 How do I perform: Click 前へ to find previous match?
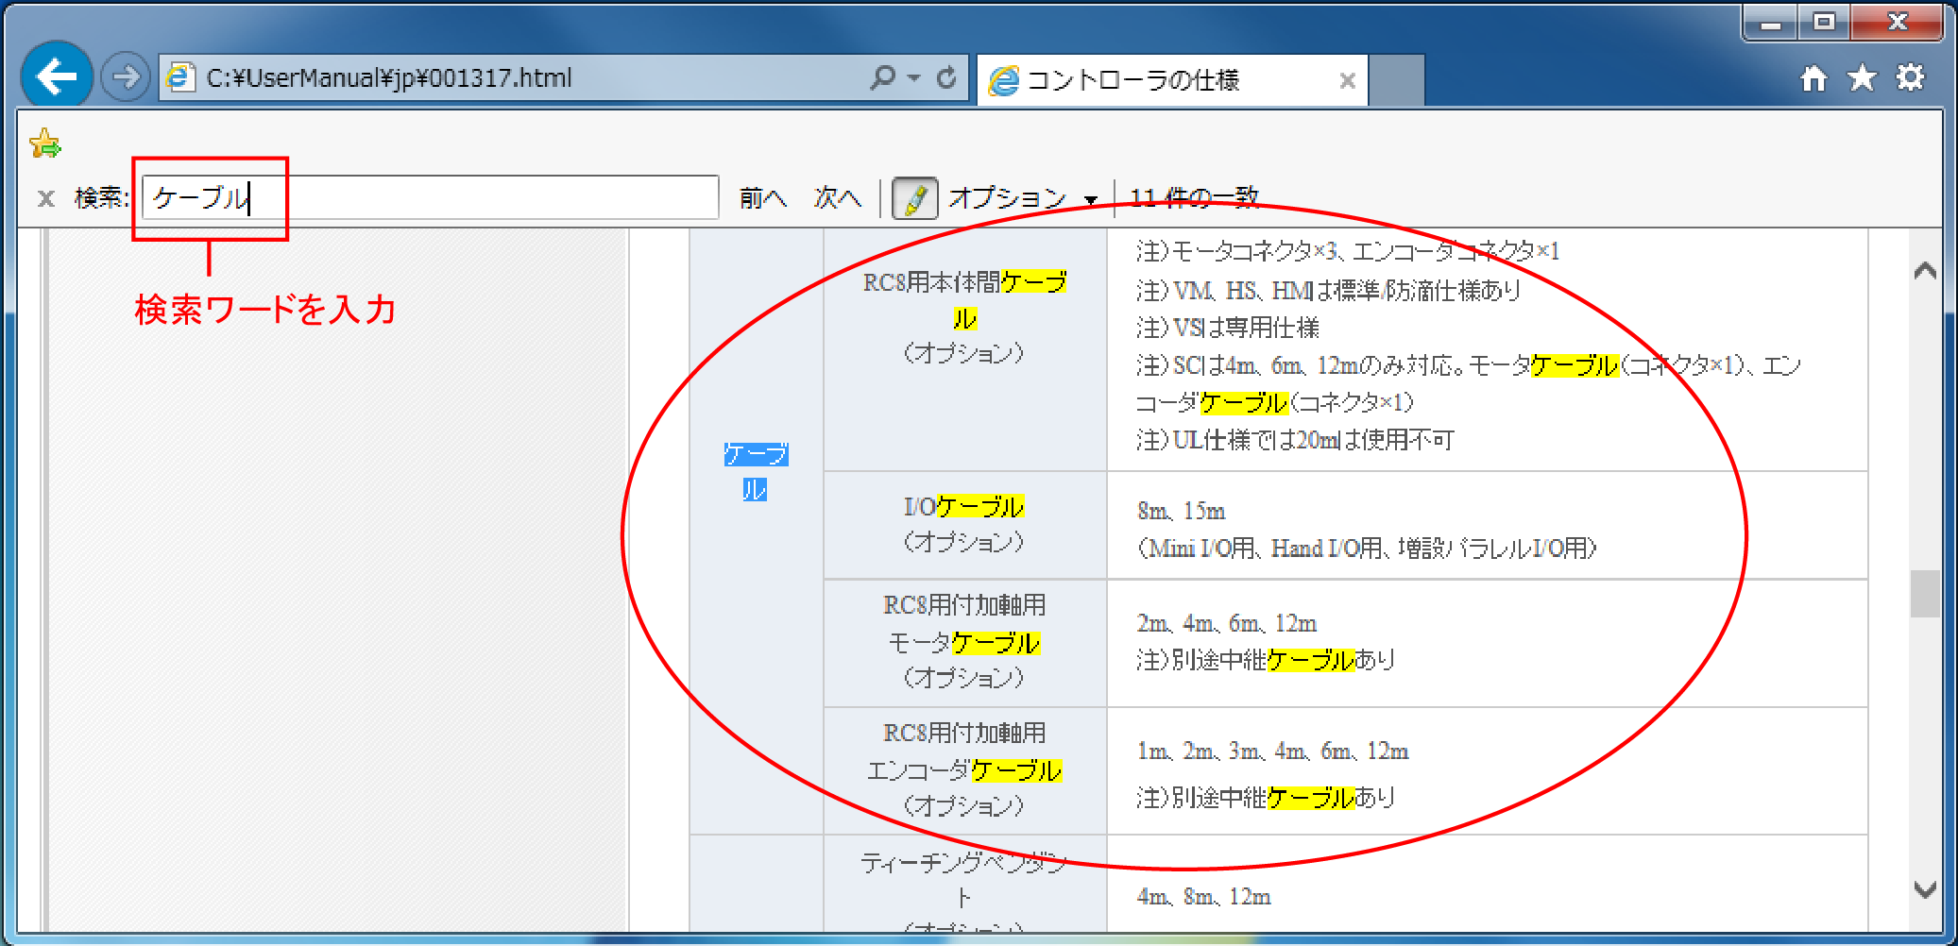pyautogui.click(x=762, y=198)
